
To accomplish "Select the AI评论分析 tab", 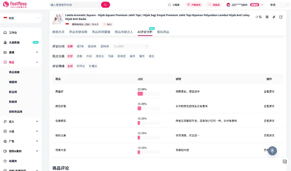I will click(x=145, y=32).
